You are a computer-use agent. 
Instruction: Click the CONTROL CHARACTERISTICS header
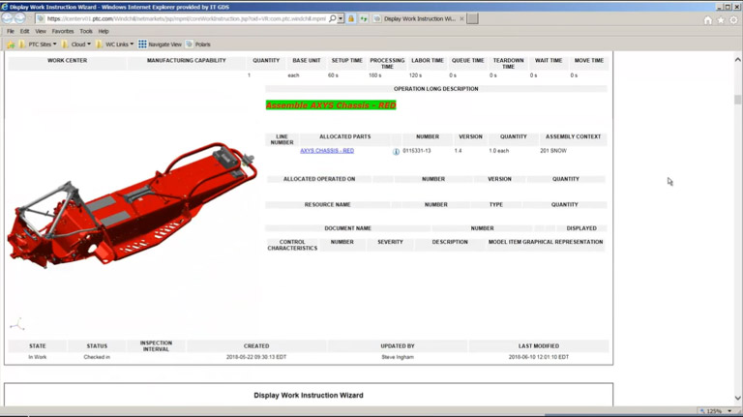tap(292, 245)
